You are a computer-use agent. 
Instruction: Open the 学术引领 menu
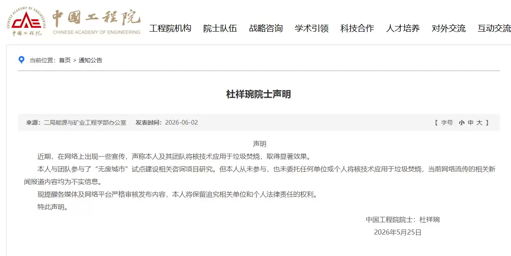pos(311,28)
